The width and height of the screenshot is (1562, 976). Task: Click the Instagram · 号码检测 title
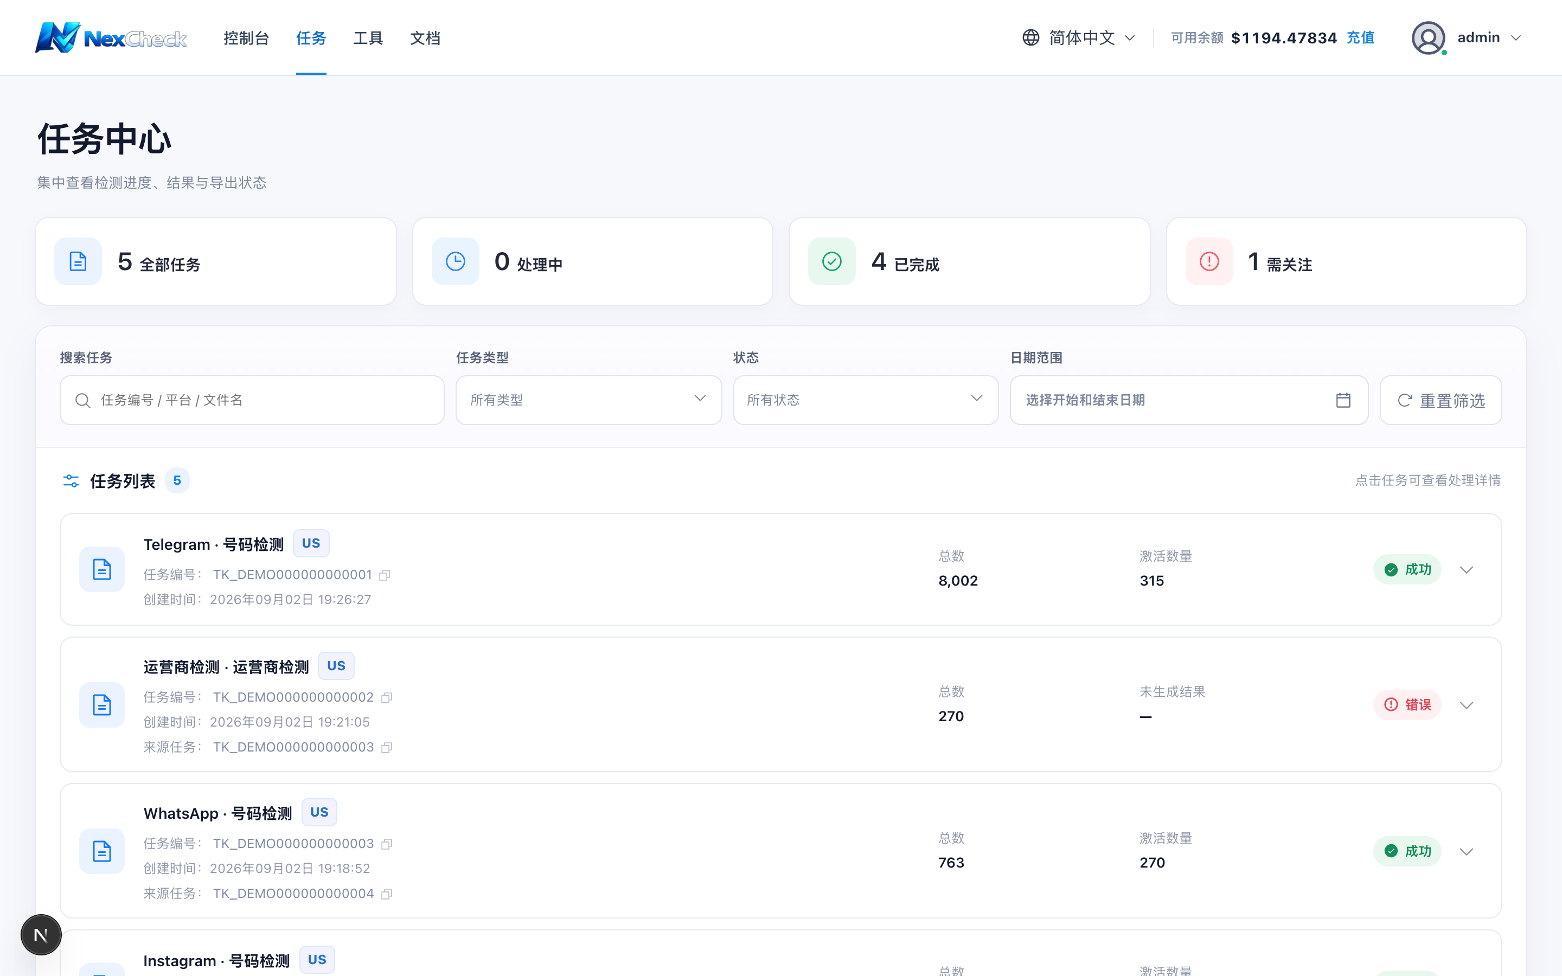216,961
